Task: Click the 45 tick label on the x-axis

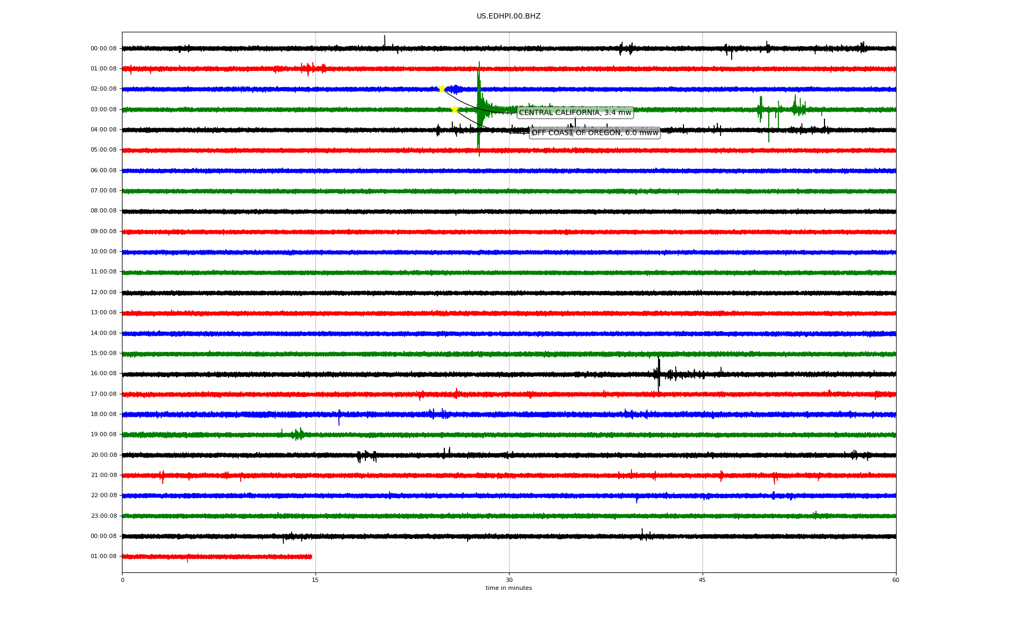Action: 703,580
